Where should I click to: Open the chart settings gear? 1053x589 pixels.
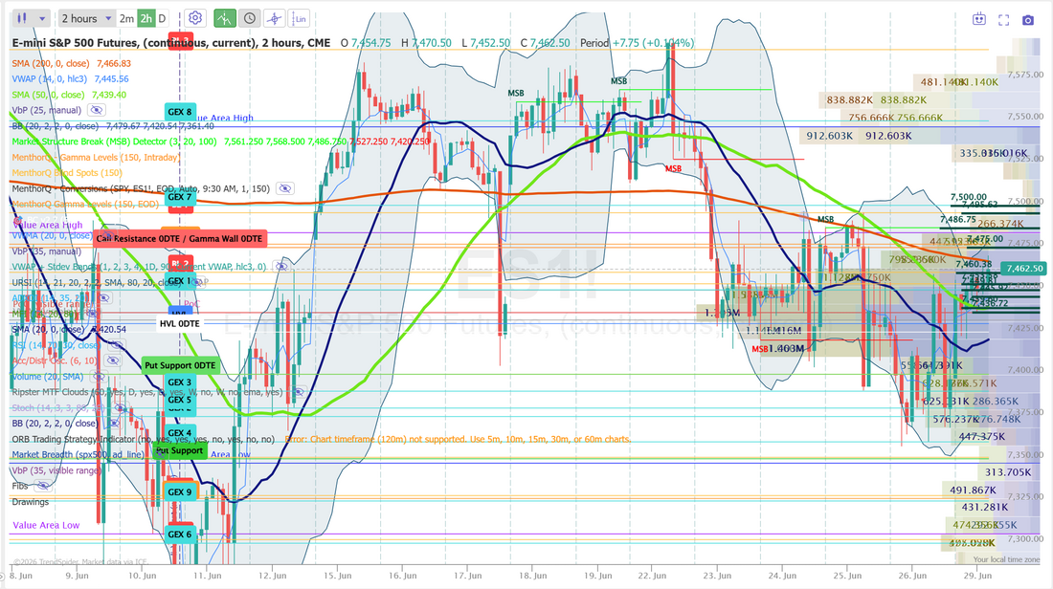(x=195, y=18)
